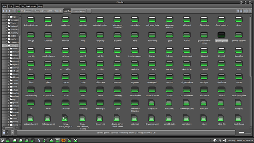This screenshot has height=143, width=254.
Task: Expand the logs folder in sidebar tree
Action: click(x=8, y=17)
